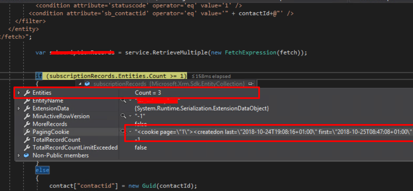413x191 pixels.
Task: Open text visualizer magnifier for EntityName
Action: pyautogui.click(x=123, y=101)
